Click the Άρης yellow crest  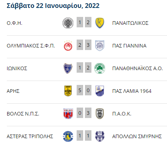click(68, 91)
